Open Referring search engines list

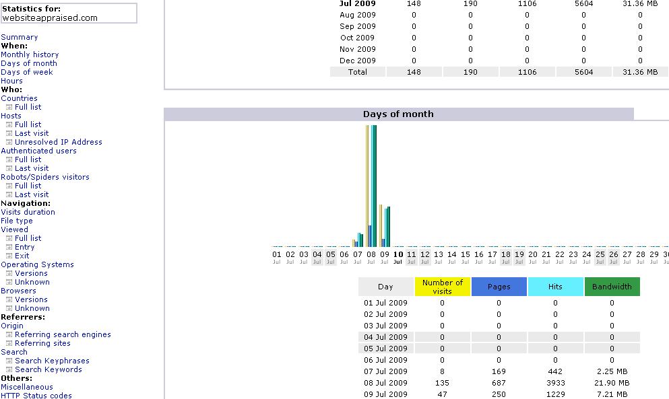[63, 334]
